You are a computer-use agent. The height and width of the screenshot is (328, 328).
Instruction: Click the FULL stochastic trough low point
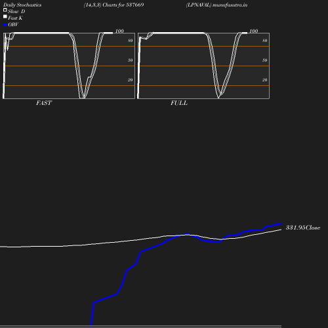coord(218,98)
